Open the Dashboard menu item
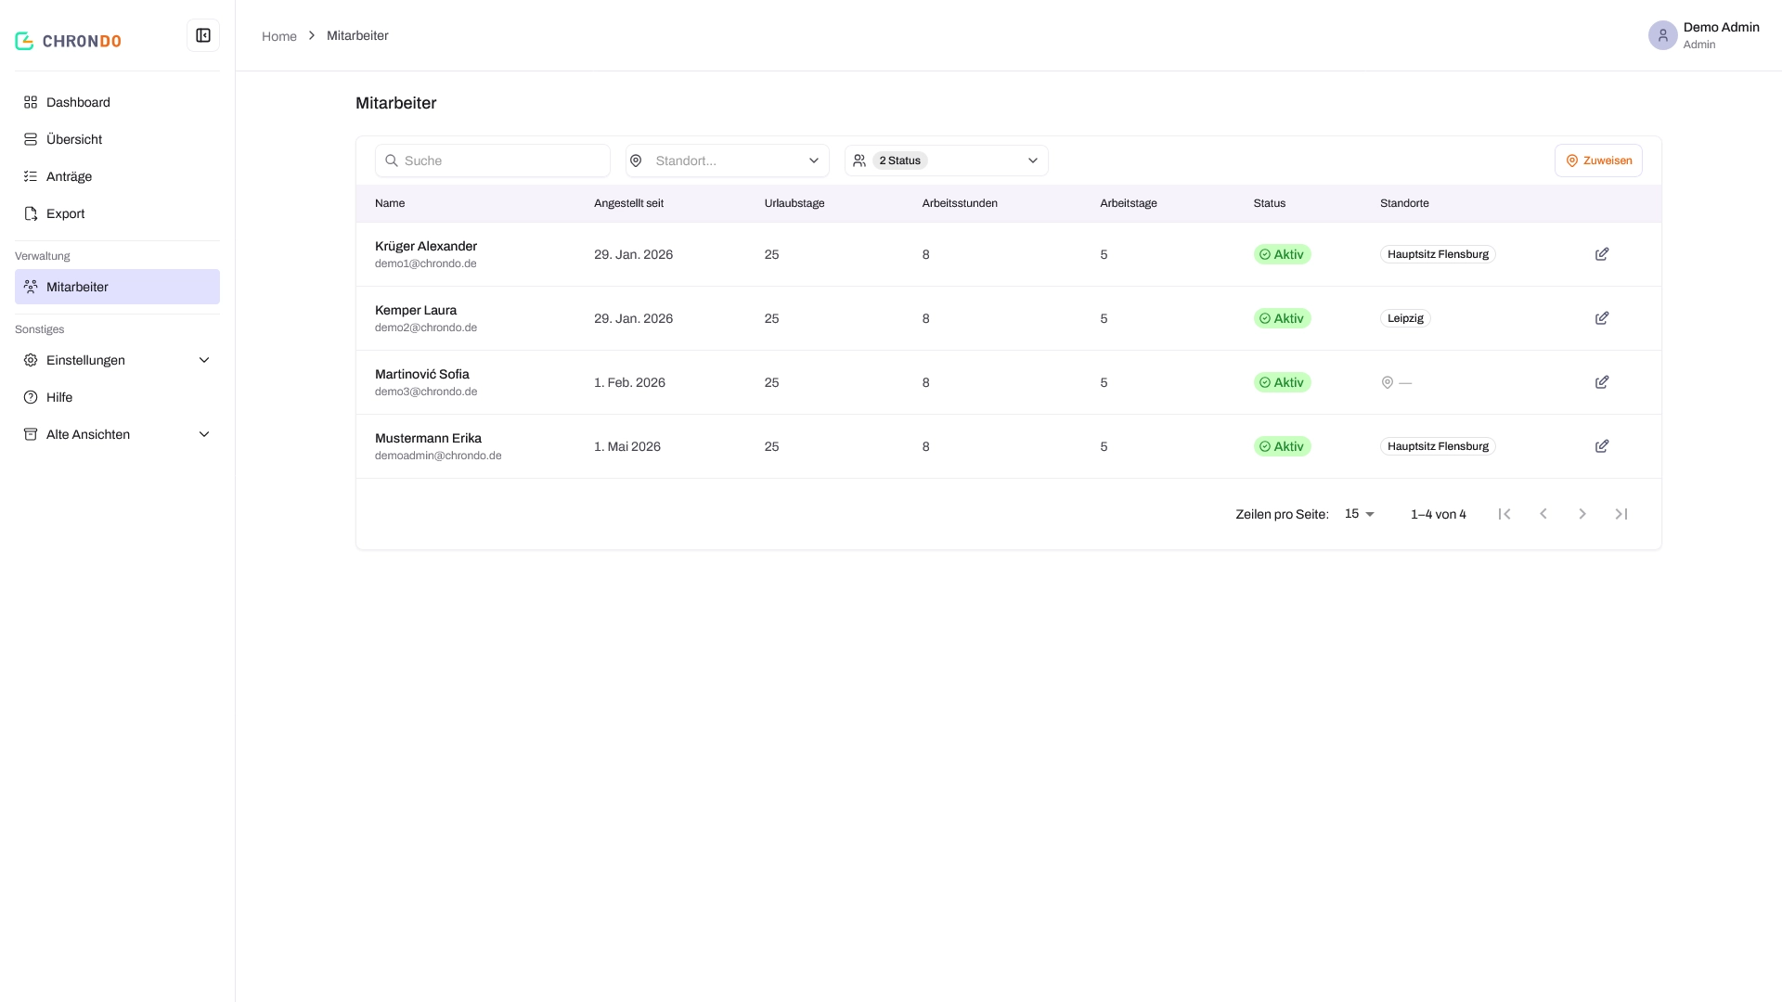 coord(117,102)
